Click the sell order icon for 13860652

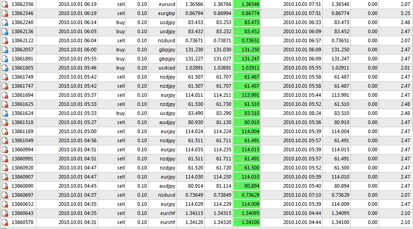pos(5,204)
